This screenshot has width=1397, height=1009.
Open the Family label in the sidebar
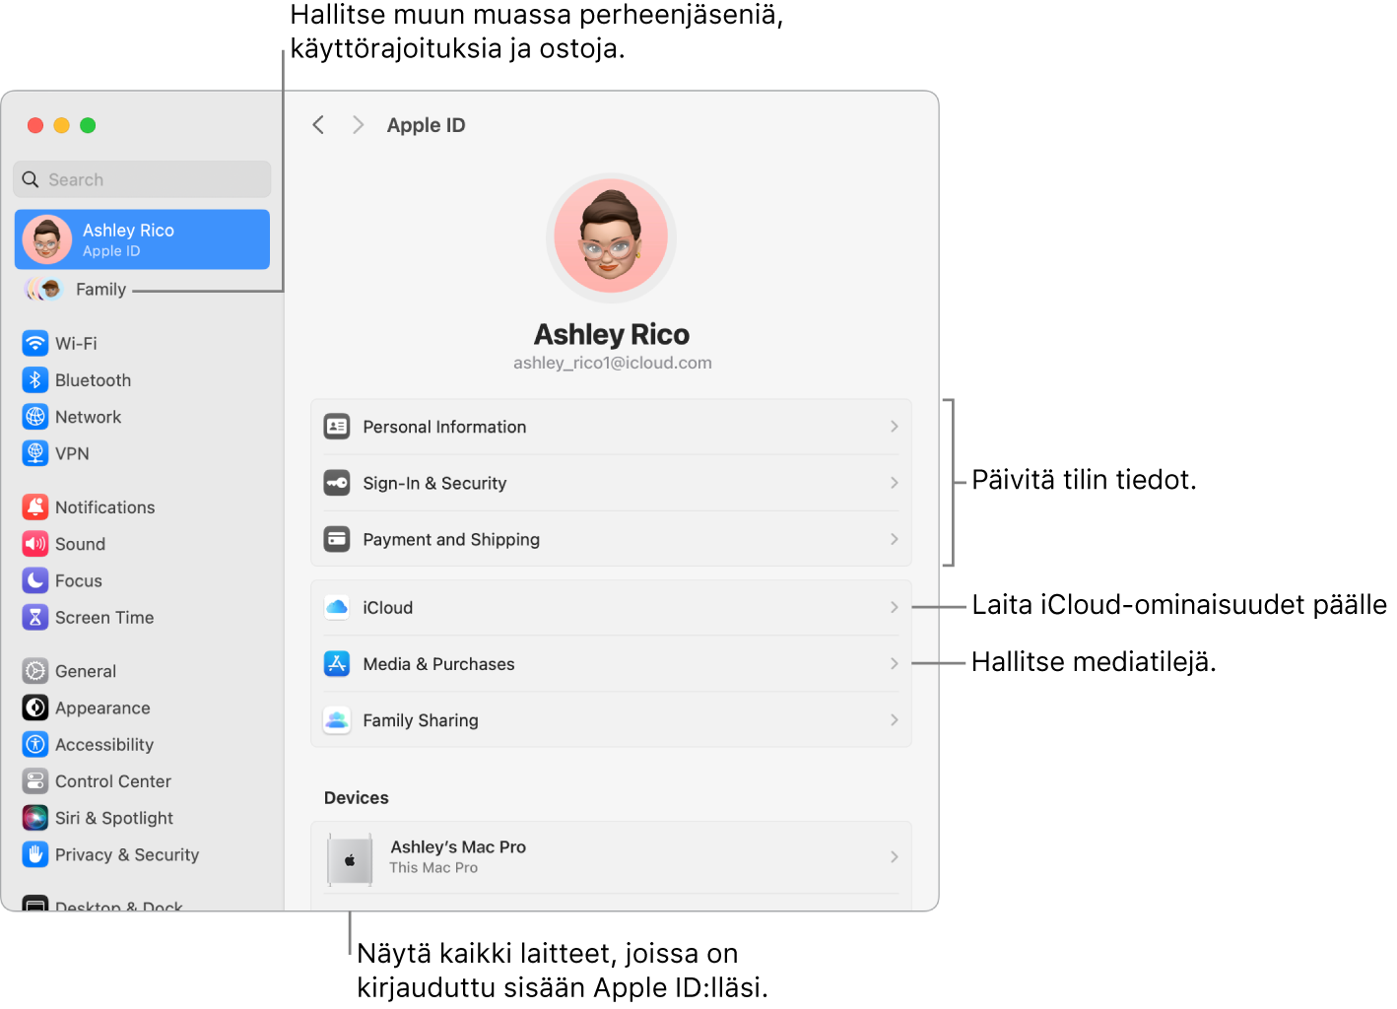(100, 289)
